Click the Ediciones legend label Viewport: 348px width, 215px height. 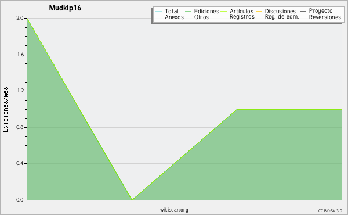206,11
